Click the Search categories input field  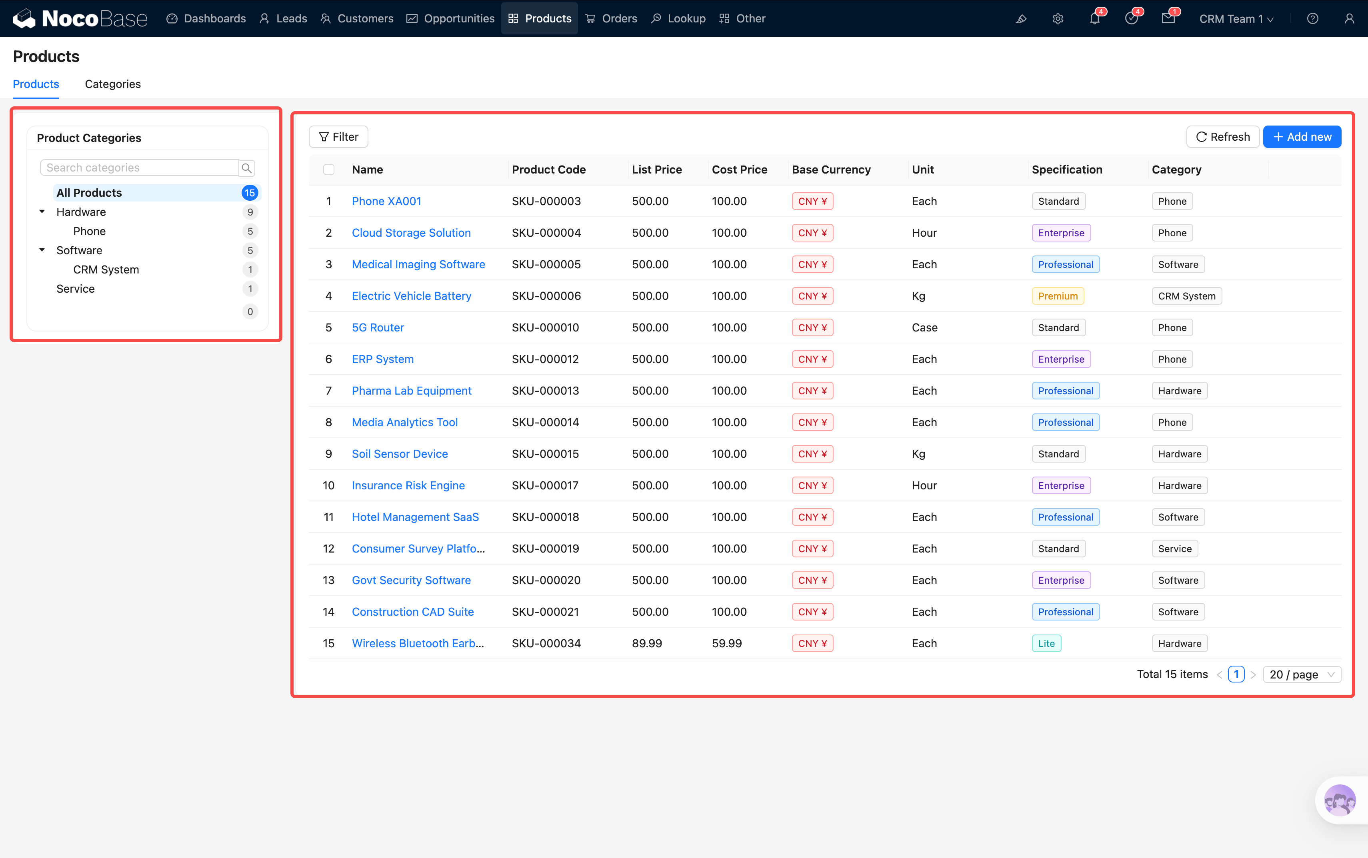[139, 168]
